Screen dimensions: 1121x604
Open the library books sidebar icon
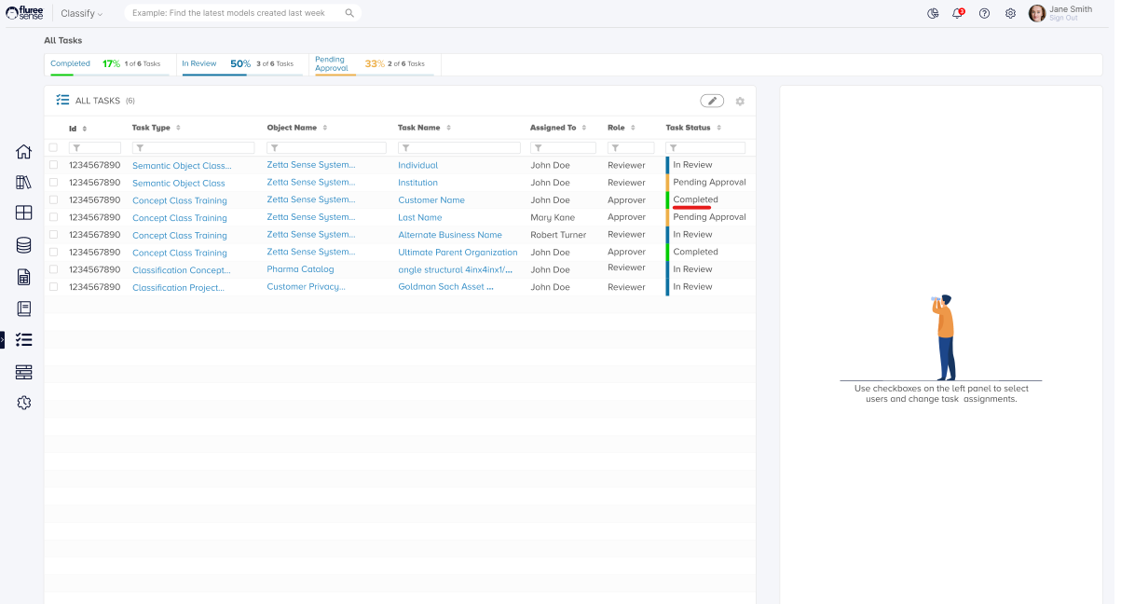coord(24,183)
